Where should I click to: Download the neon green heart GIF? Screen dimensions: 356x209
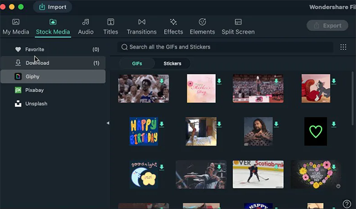point(334,124)
